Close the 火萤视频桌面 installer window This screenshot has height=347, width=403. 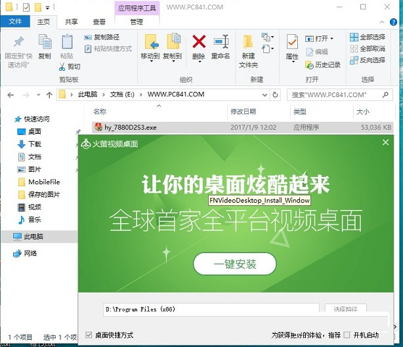[385, 142]
